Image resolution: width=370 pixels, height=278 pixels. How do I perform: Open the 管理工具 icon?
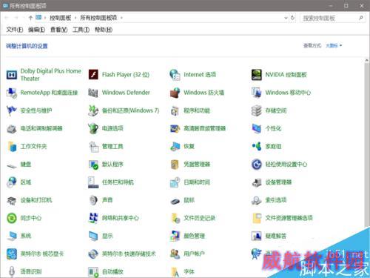93,146
